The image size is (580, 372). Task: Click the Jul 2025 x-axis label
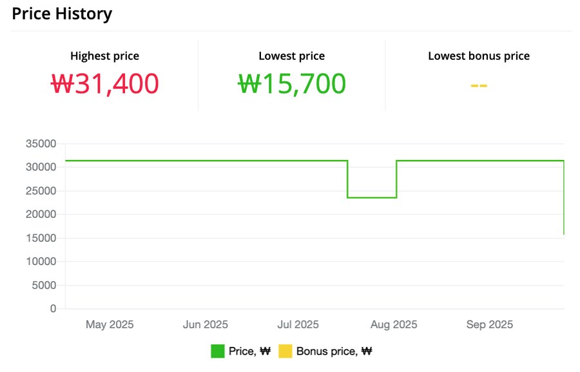[x=298, y=325]
